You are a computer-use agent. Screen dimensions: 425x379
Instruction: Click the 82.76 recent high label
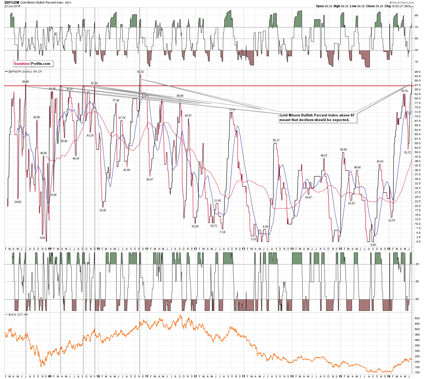pyautogui.click(x=405, y=91)
